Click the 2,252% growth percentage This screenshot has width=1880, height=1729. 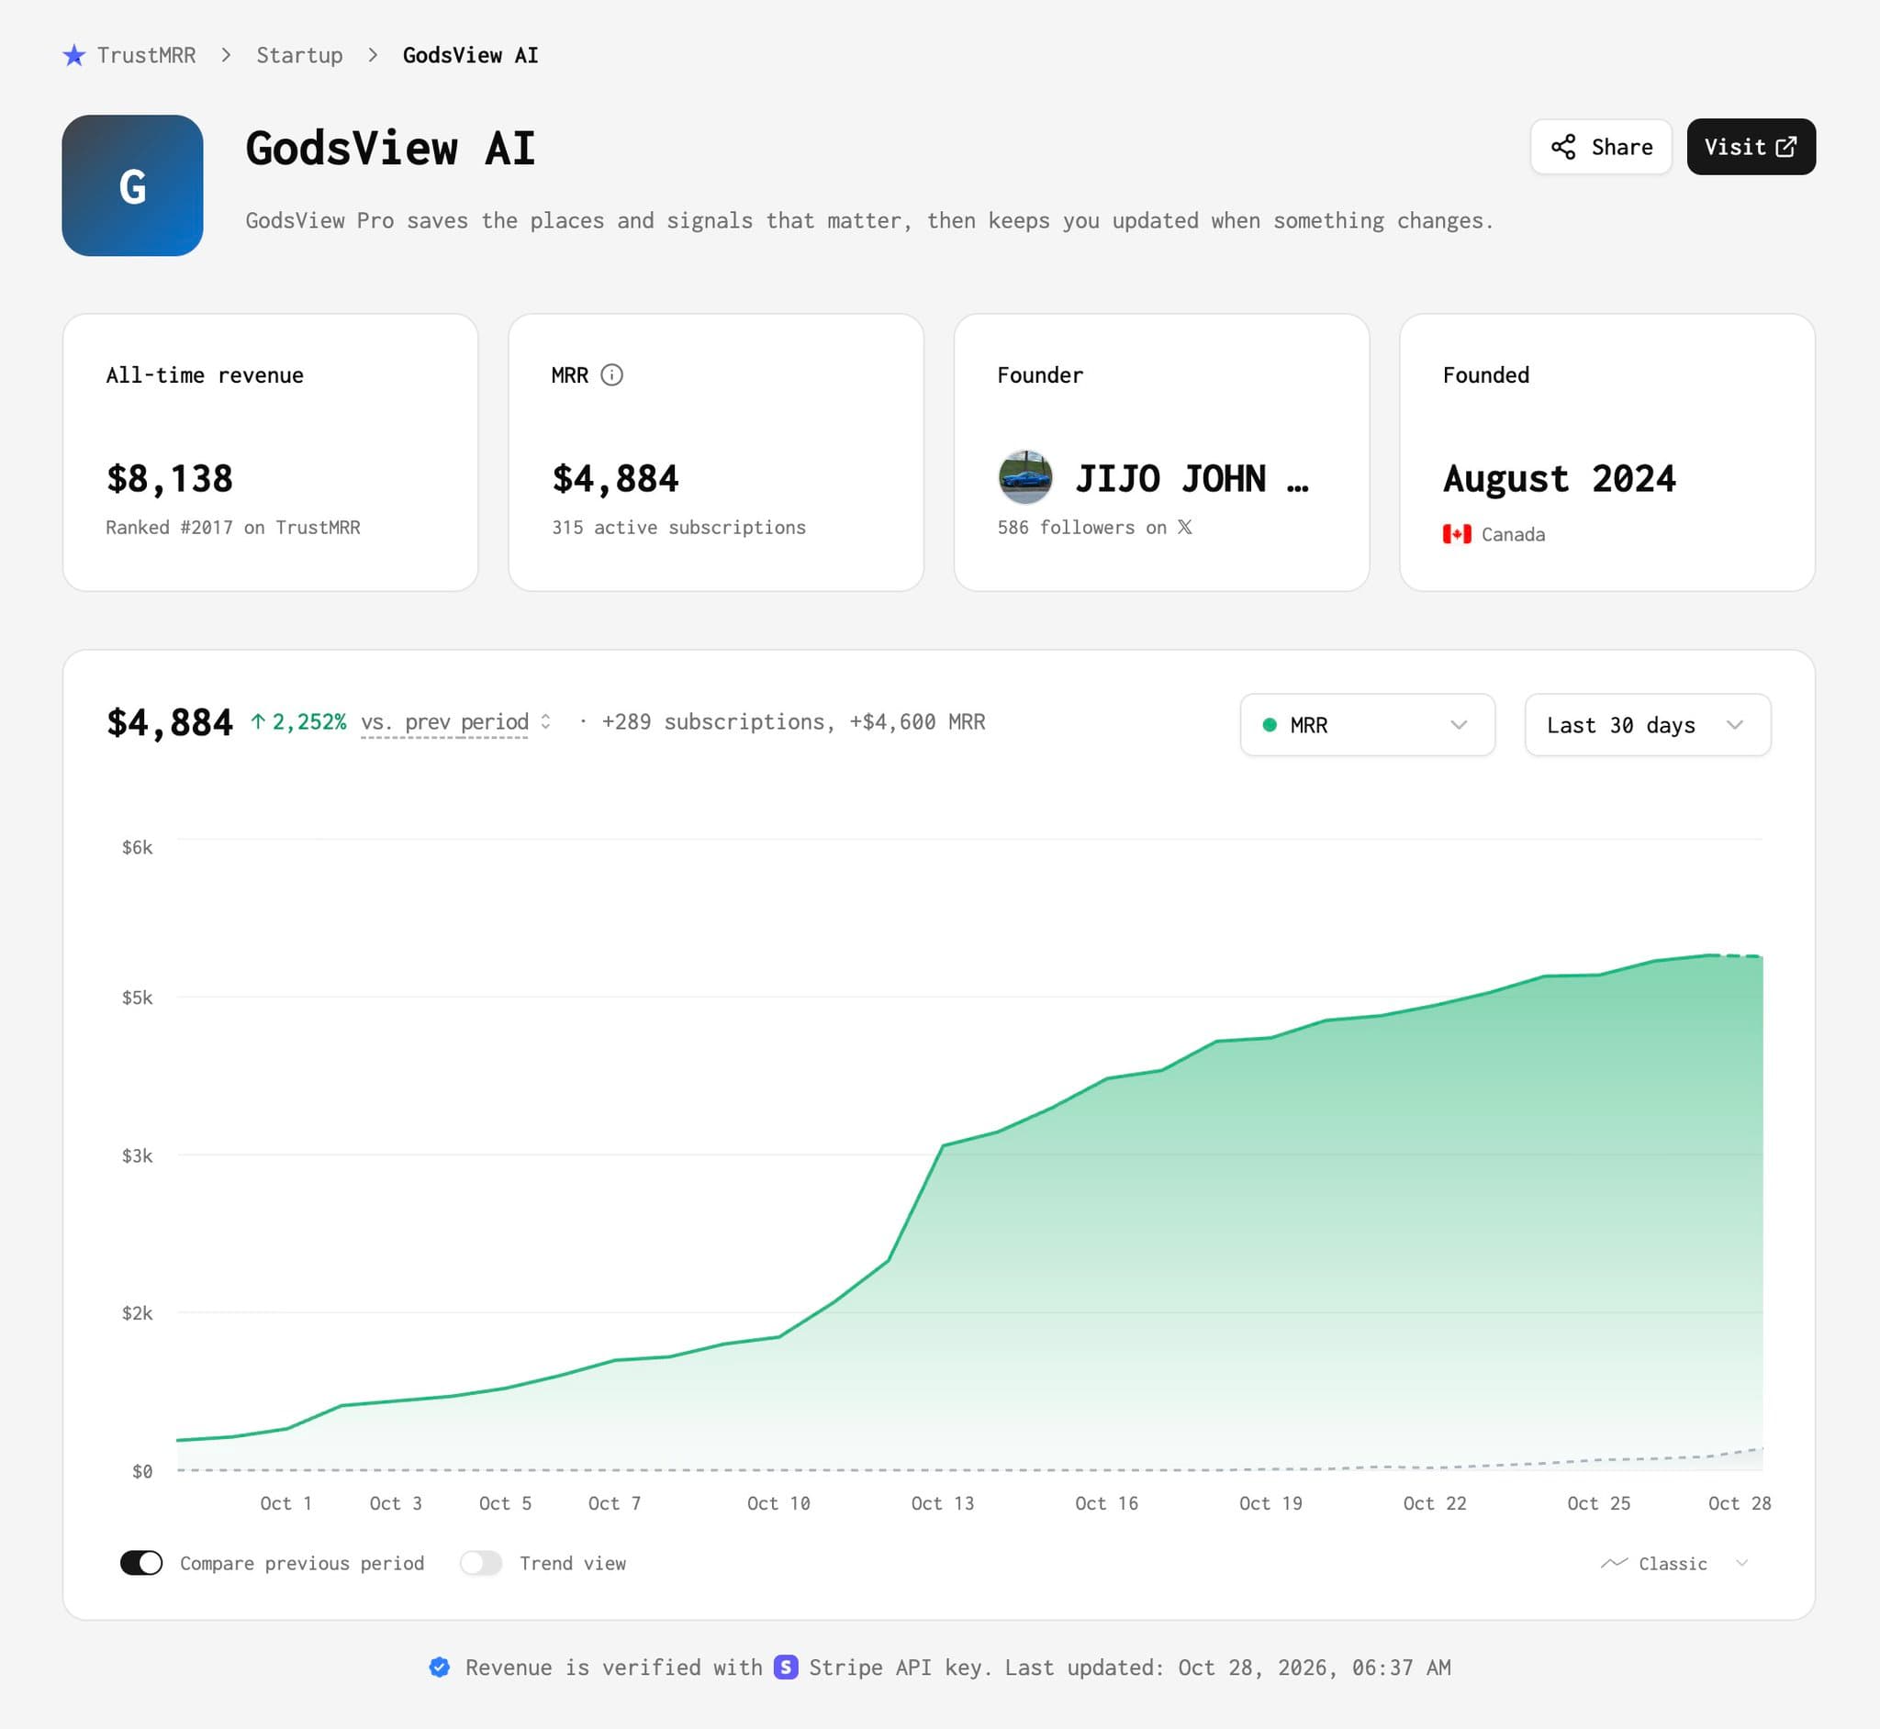click(x=308, y=722)
